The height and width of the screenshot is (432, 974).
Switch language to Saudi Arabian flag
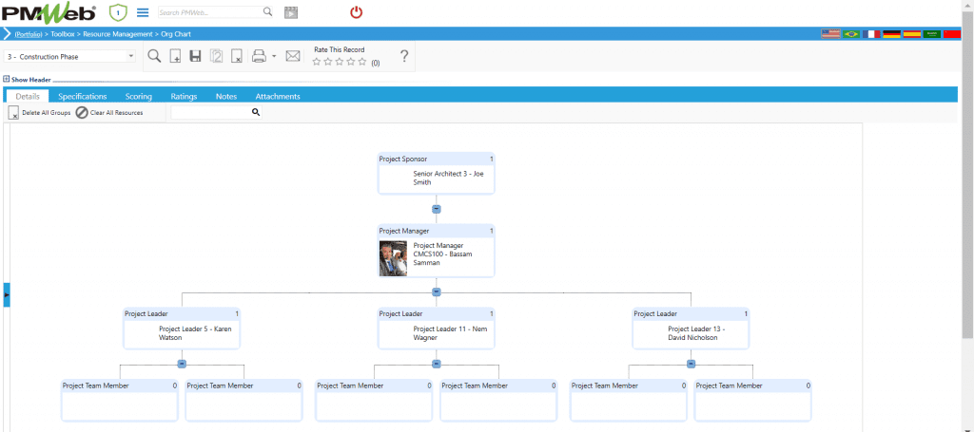[932, 34]
